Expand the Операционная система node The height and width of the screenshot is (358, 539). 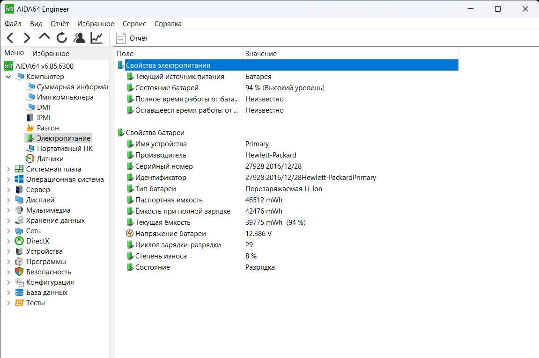(8, 179)
